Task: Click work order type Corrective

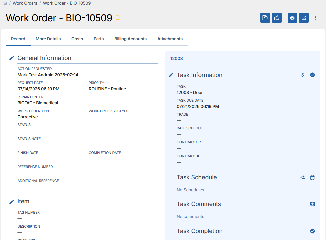Action: (x=28, y=117)
